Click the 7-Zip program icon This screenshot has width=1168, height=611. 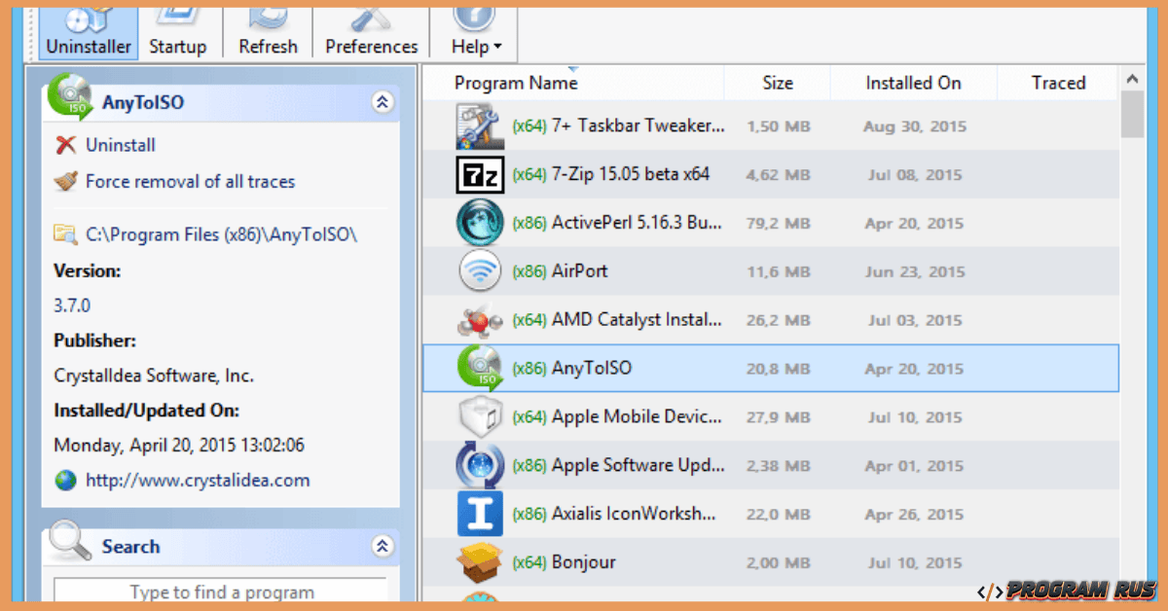tap(480, 174)
